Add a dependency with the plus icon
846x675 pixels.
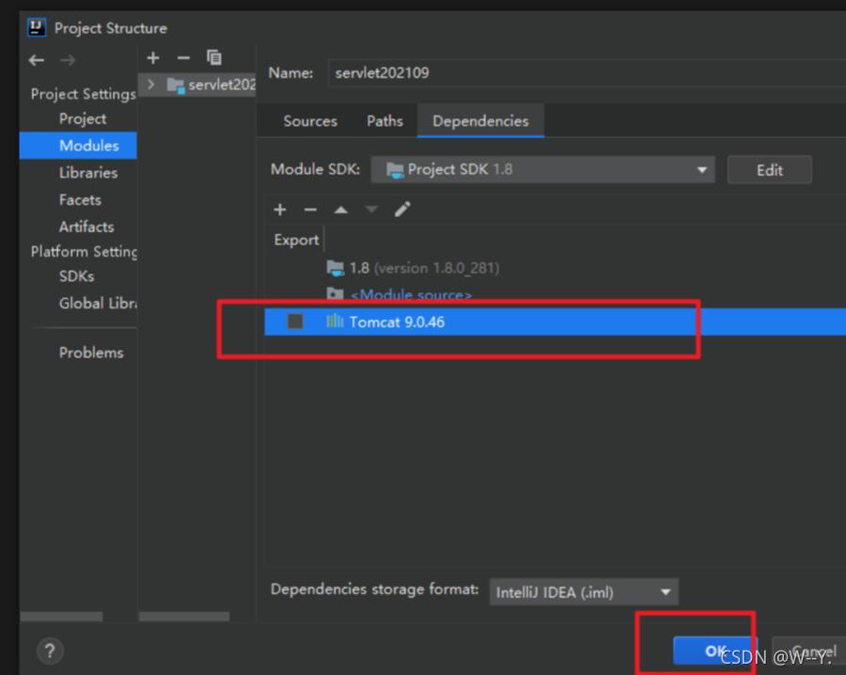280,210
